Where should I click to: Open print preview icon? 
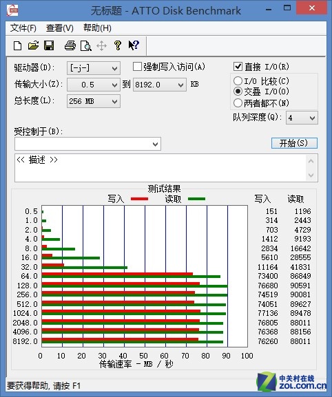click(x=85, y=46)
